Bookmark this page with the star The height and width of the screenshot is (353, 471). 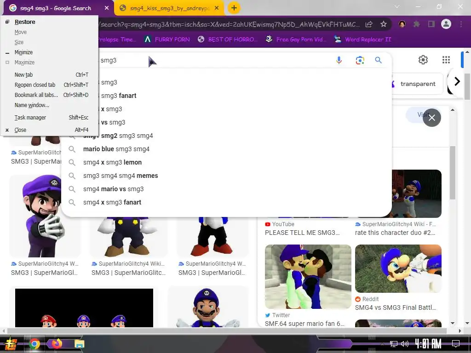(x=383, y=24)
